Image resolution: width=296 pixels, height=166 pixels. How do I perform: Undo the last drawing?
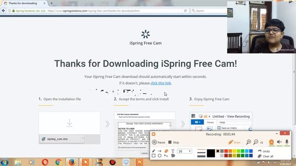click(x=264, y=151)
